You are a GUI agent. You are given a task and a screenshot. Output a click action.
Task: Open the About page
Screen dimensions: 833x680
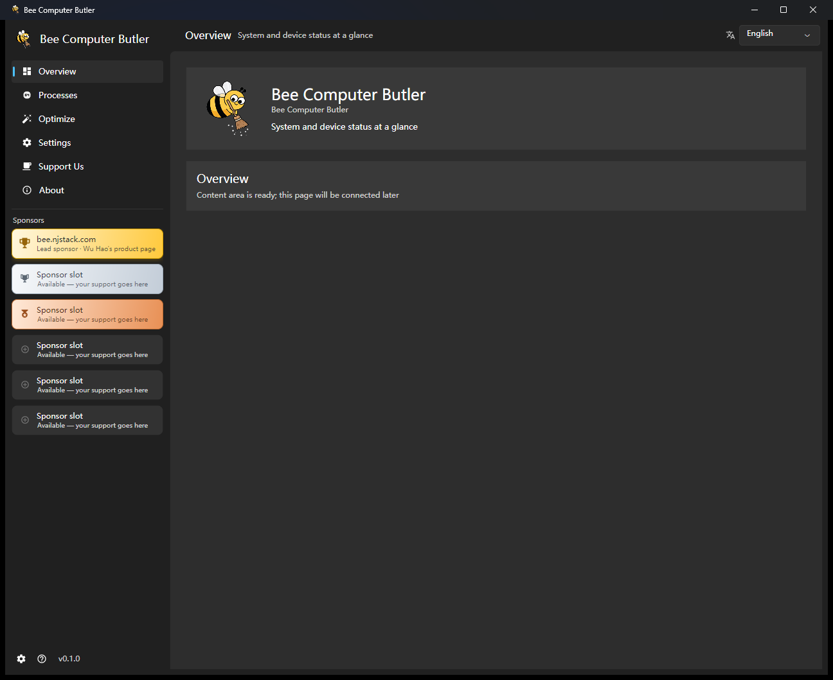(x=87, y=190)
